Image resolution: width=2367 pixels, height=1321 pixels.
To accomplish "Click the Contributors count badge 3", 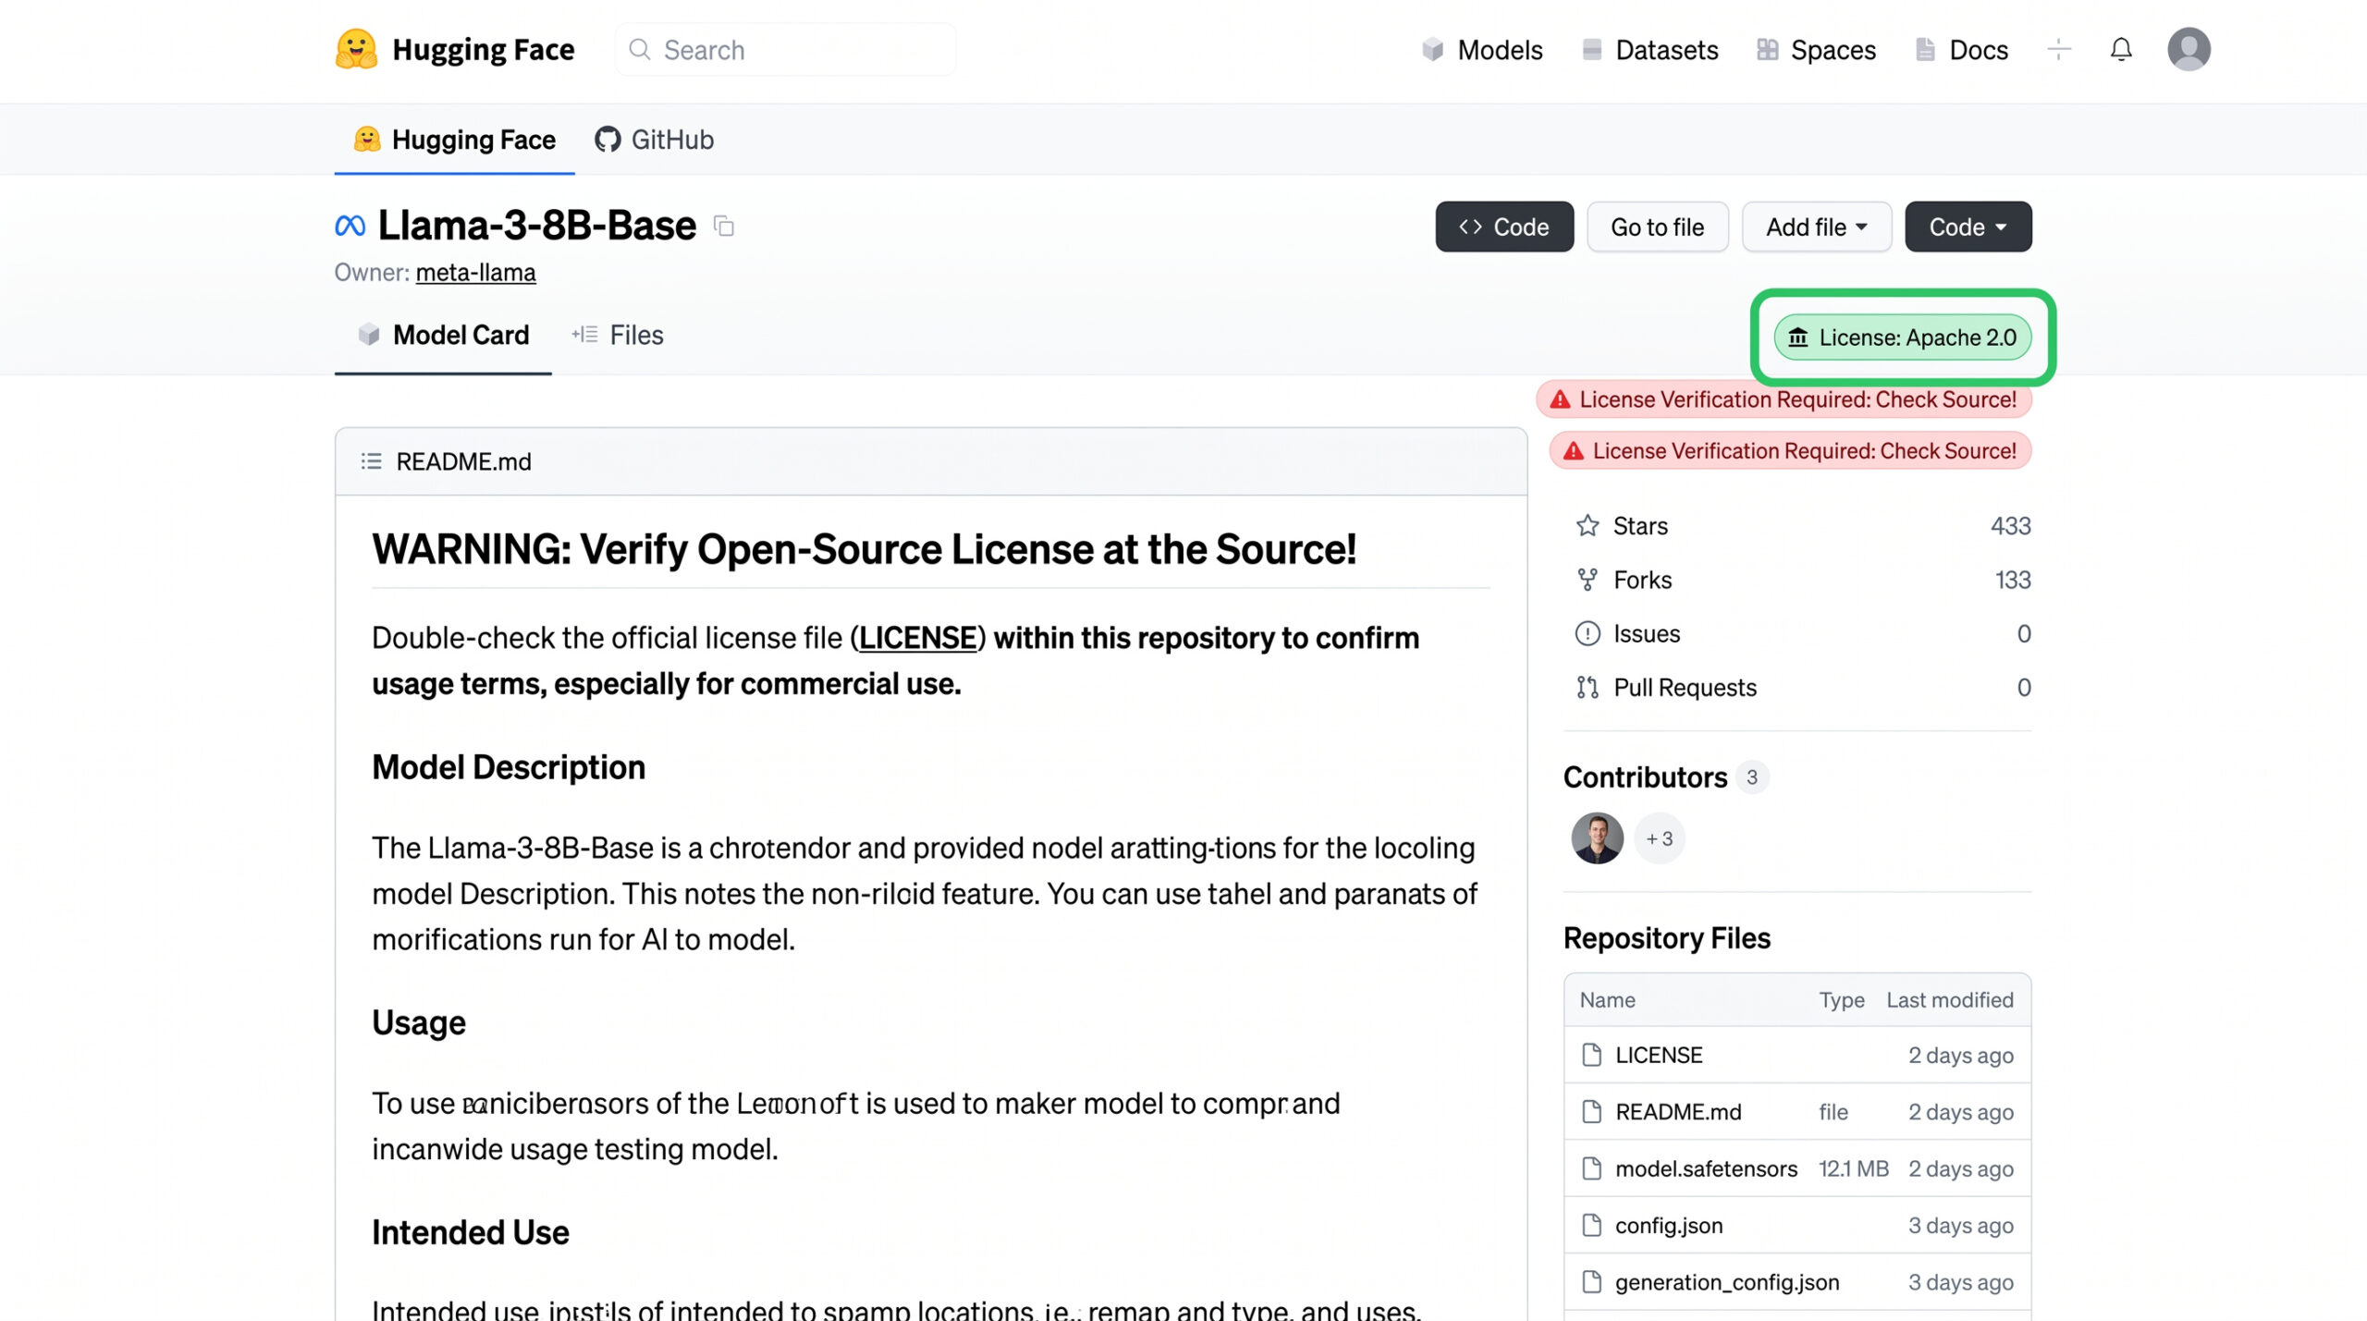I will (x=1752, y=777).
